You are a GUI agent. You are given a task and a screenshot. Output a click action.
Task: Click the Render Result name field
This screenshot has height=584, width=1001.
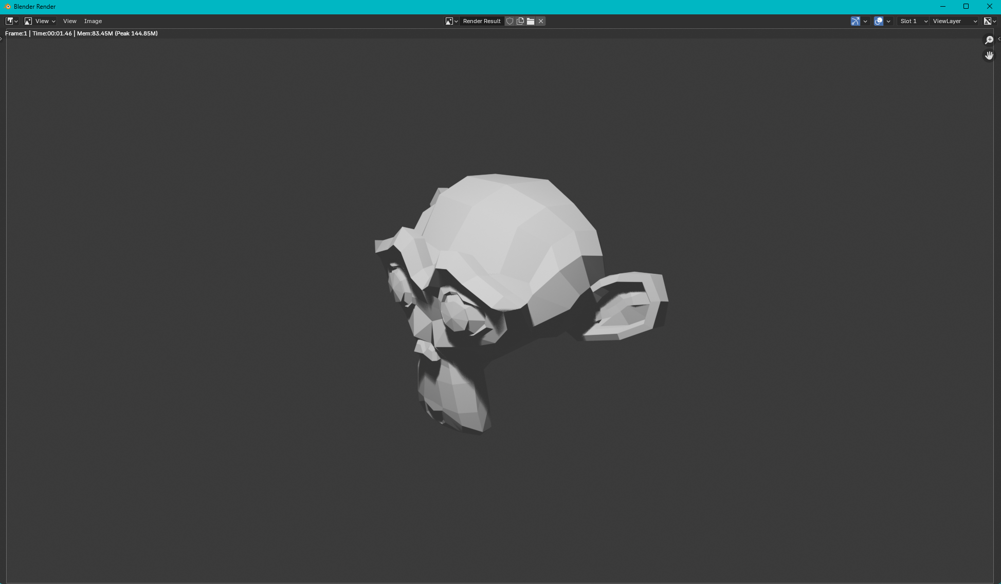click(x=482, y=21)
